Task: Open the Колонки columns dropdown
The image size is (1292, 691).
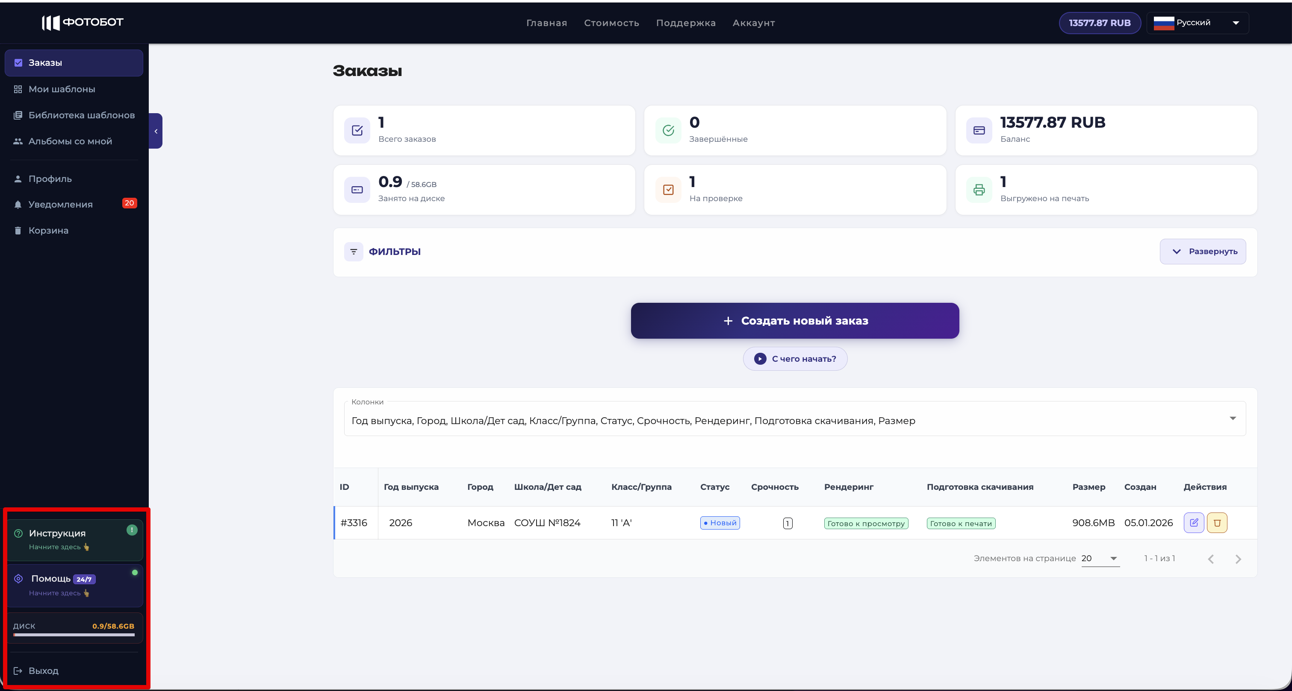Action: (x=794, y=419)
